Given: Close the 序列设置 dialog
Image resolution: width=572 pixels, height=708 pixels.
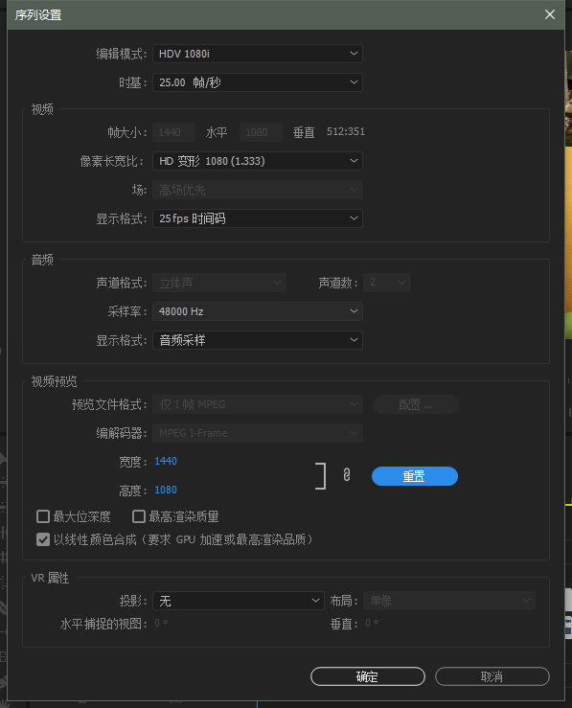Looking at the screenshot, I should pos(549,14).
